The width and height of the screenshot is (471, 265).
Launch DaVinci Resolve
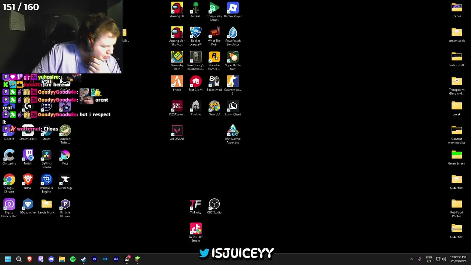pyautogui.click(x=46, y=159)
